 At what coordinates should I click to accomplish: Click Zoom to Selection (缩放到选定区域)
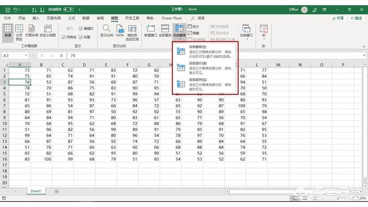132,32
